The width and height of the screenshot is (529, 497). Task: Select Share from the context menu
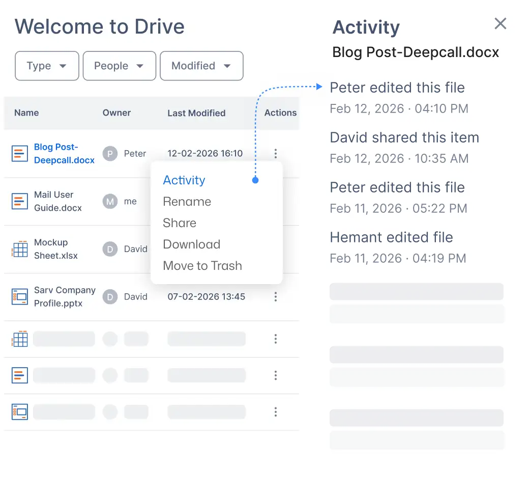point(180,223)
